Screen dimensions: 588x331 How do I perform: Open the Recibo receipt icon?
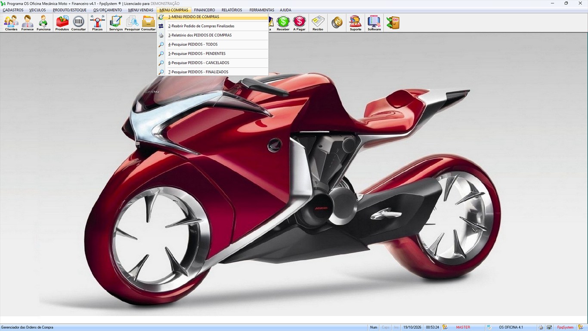[318, 23]
